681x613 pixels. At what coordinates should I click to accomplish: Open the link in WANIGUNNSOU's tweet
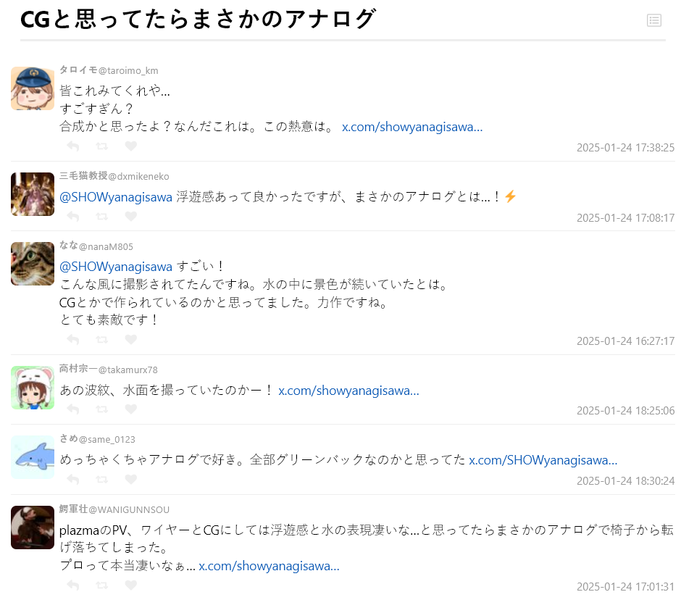coord(269,566)
